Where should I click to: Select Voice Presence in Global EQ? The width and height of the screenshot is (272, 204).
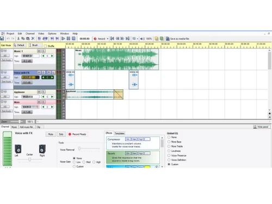tap(169, 156)
